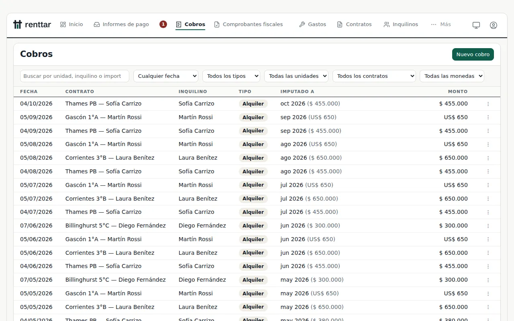Screen dimensions: 514x321
Task: Open the Comprobantes fiscales tab
Action: pyautogui.click(x=248, y=24)
